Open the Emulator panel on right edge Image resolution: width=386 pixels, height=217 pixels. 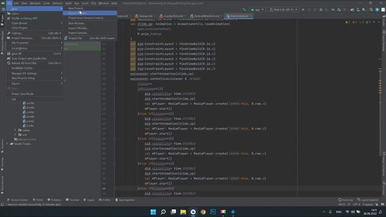(384, 188)
